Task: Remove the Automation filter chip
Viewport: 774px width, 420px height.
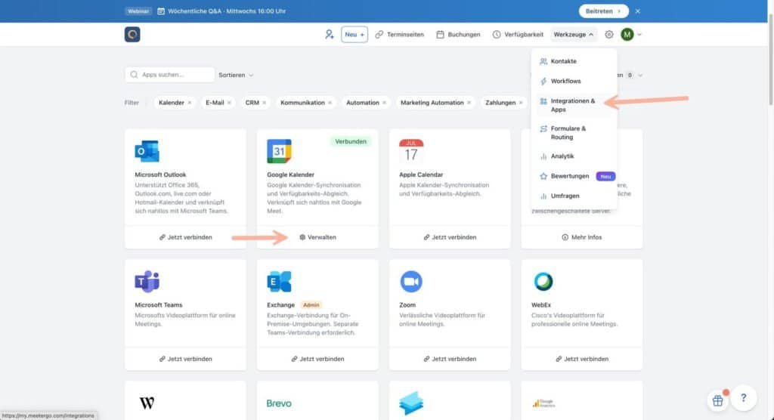Action: [x=384, y=103]
